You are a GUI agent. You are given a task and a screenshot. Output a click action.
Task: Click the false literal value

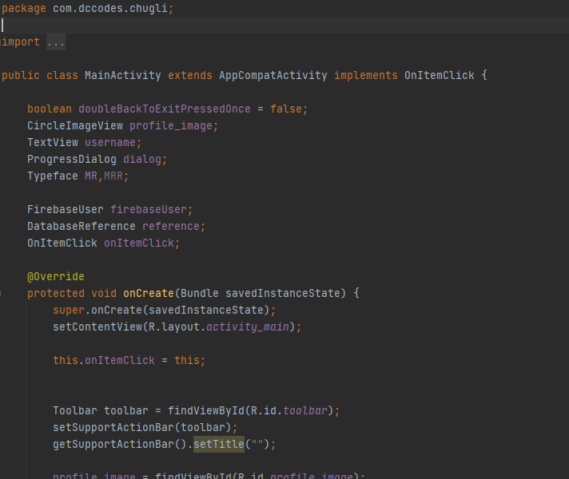pos(286,109)
